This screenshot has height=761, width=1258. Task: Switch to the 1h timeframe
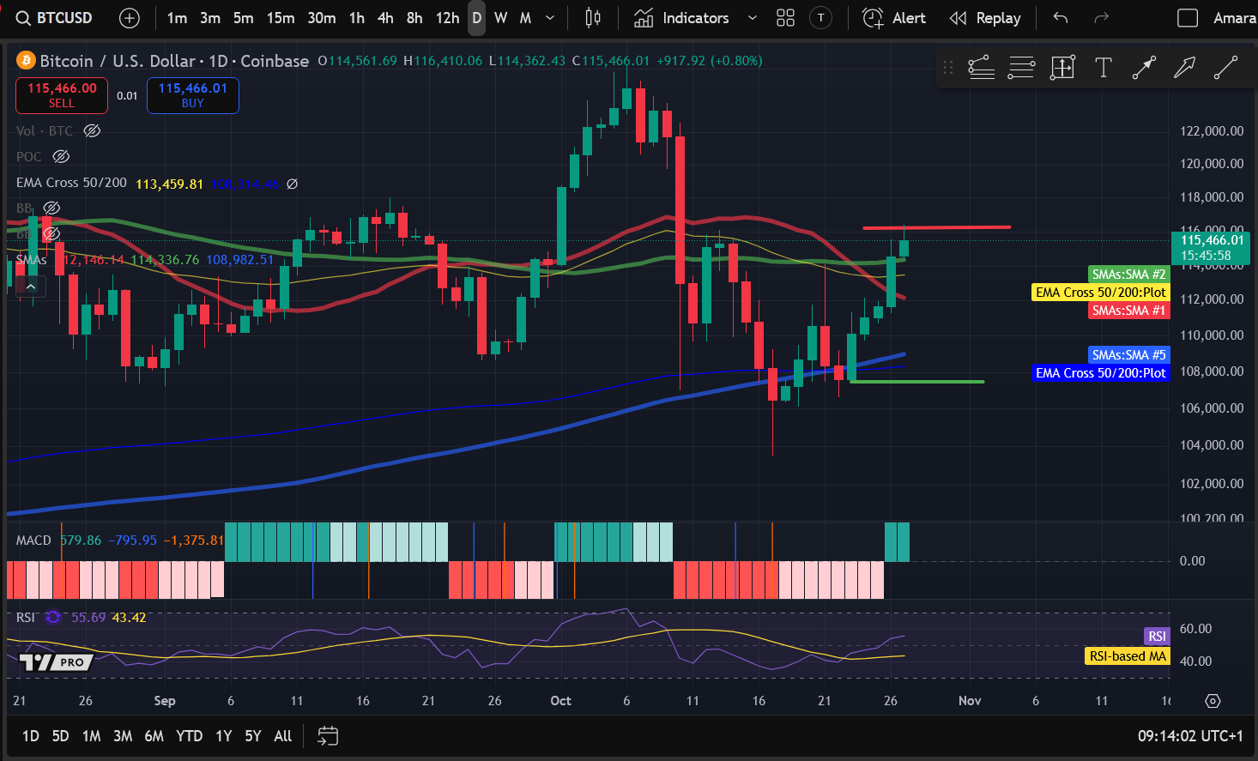[x=356, y=17]
